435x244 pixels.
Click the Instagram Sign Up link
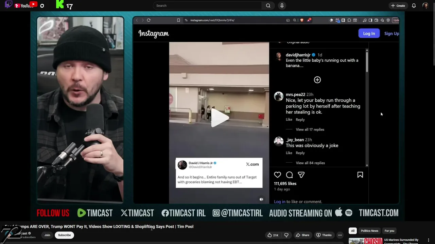(391, 33)
